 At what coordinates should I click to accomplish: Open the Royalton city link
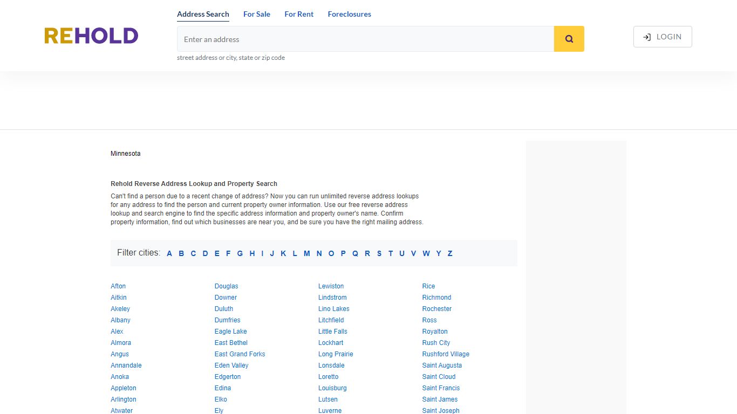435,332
